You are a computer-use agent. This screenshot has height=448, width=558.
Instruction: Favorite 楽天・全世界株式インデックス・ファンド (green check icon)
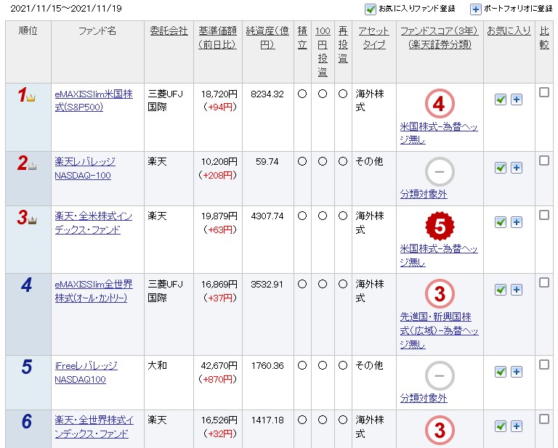(x=501, y=426)
